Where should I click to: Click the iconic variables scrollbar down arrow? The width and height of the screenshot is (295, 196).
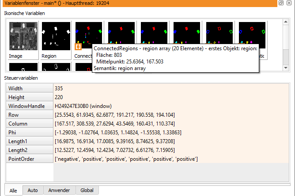(286, 68)
